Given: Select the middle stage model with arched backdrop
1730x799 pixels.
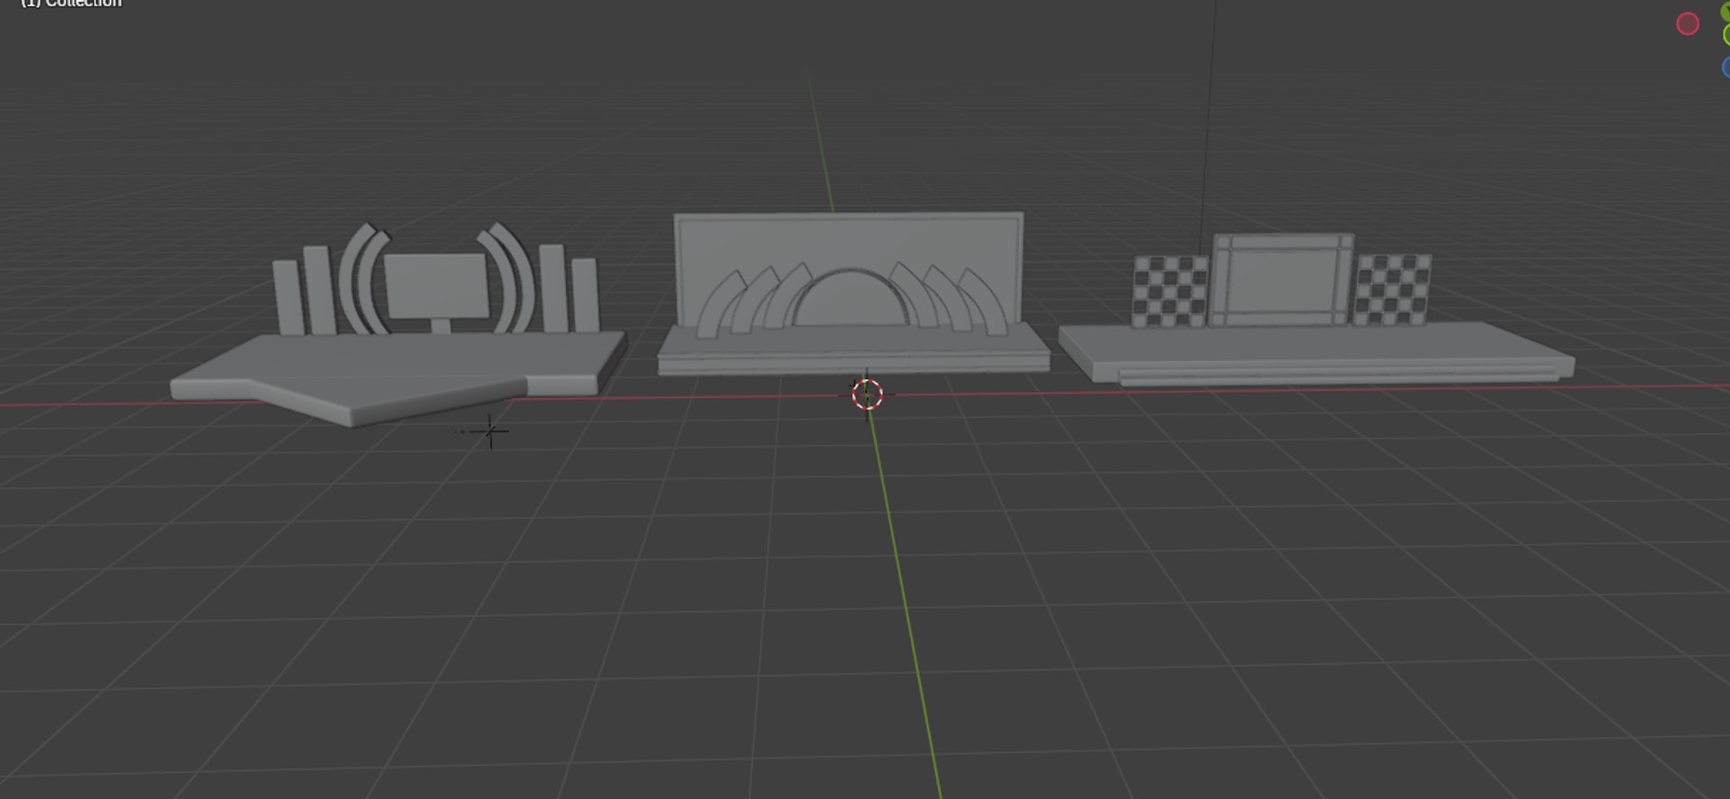Looking at the screenshot, I should click(852, 294).
